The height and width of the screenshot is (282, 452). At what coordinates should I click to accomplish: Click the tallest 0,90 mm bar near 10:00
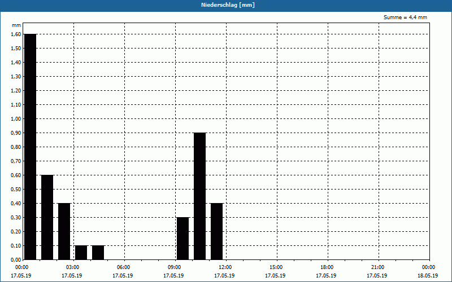coord(200,196)
